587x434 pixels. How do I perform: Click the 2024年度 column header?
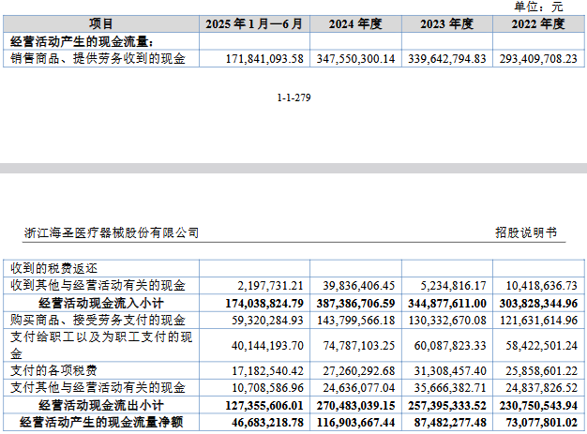(354, 23)
